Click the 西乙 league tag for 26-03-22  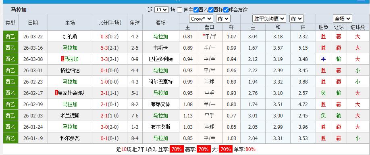click(10, 36)
